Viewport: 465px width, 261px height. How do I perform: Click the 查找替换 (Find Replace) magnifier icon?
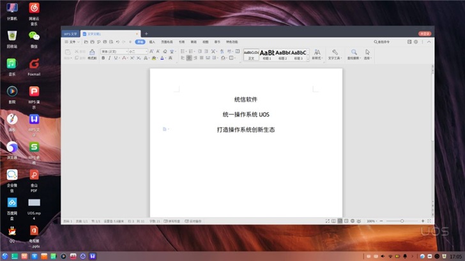coord(354,53)
